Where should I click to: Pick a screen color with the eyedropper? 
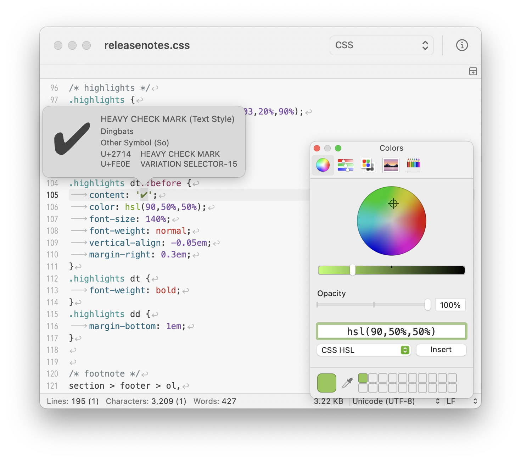pos(347,383)
